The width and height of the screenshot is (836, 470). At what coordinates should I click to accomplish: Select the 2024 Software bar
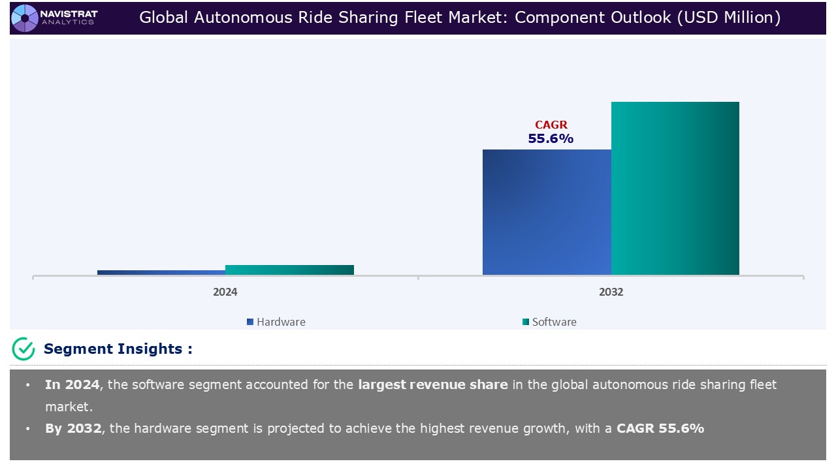[x=289, y=270]
